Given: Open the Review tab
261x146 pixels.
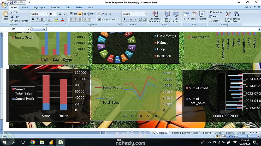Looking at the screenshot, I should coord(79,8).
